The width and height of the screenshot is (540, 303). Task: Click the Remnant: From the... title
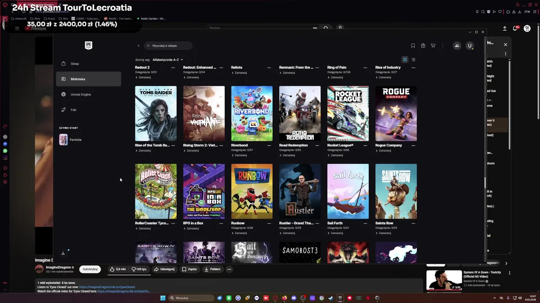(296, 67)
